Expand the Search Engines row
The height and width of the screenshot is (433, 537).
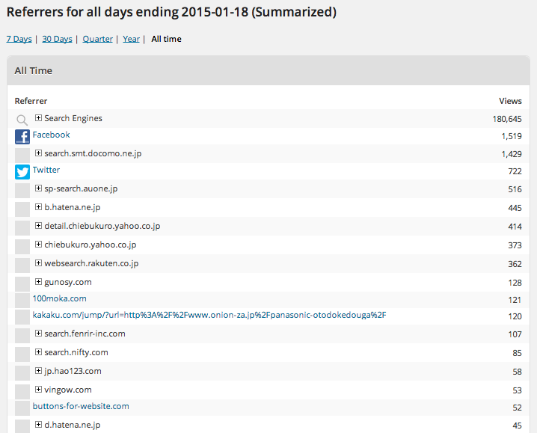pos(38,118)
